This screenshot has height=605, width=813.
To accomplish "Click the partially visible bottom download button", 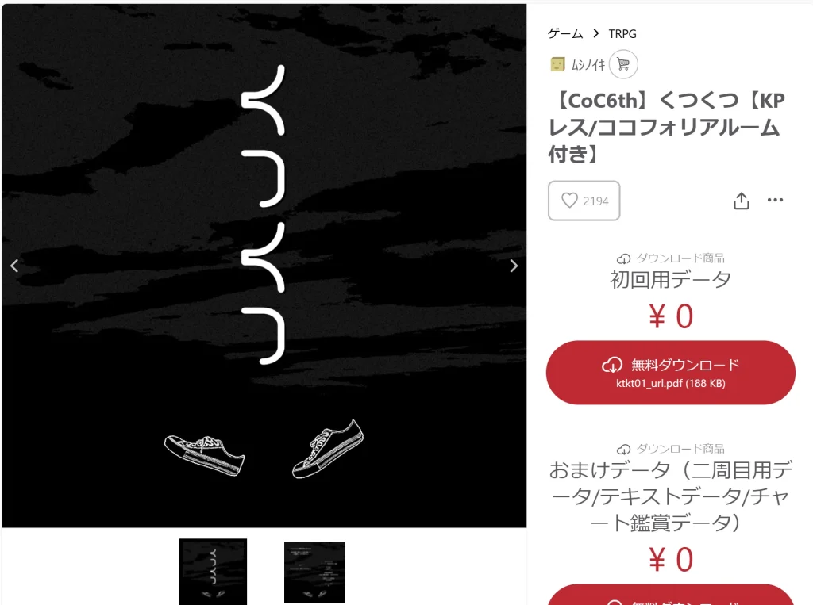I will [x=670, y=595].
